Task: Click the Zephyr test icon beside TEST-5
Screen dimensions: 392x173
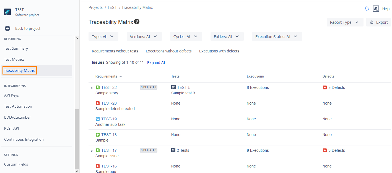Action: point(173,87)
